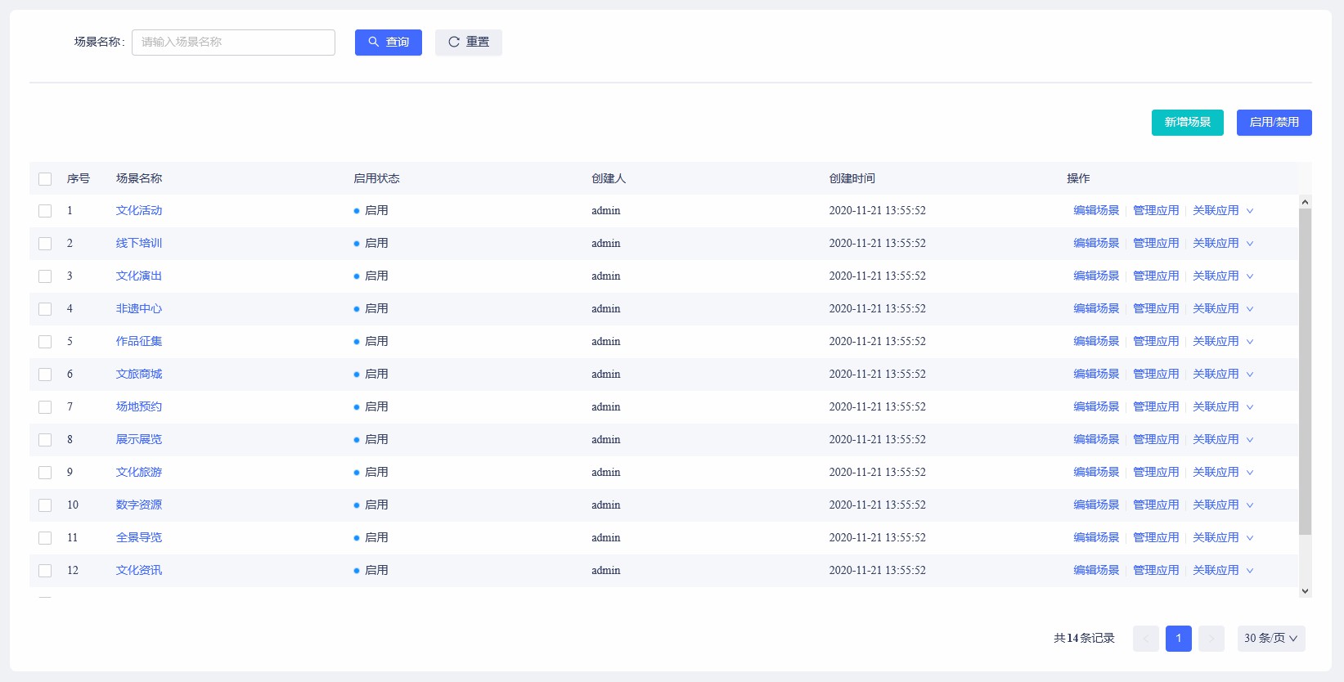Click 关联应用 for the 文化演出 row

tap(1216, 276)
